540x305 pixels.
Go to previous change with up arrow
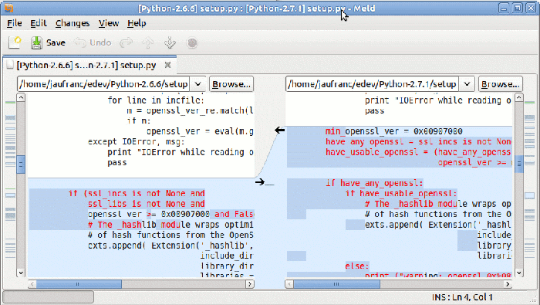click(148, 42)
